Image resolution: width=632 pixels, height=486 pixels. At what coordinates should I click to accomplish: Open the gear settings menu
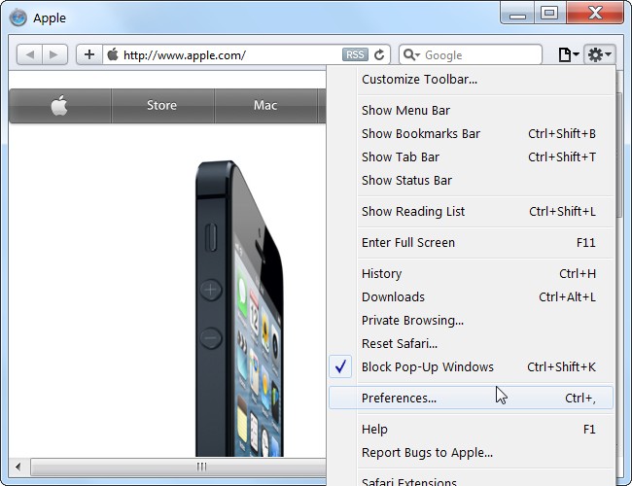599,54
